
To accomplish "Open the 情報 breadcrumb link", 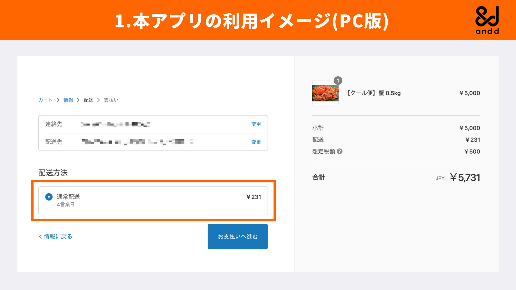I will [68, 100].
